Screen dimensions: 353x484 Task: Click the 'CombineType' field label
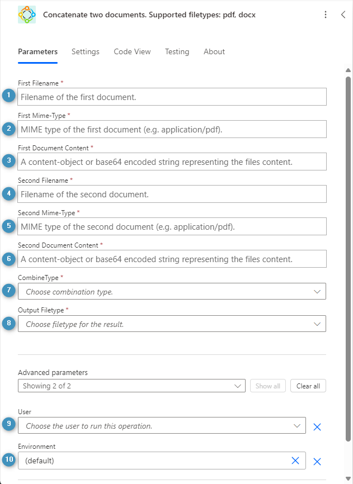[x=38, y=278]
